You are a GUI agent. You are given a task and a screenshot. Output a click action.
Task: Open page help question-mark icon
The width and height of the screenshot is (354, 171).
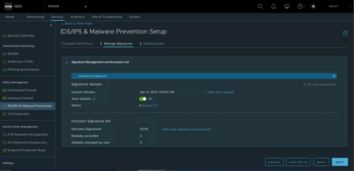click(x=345, y=33)
